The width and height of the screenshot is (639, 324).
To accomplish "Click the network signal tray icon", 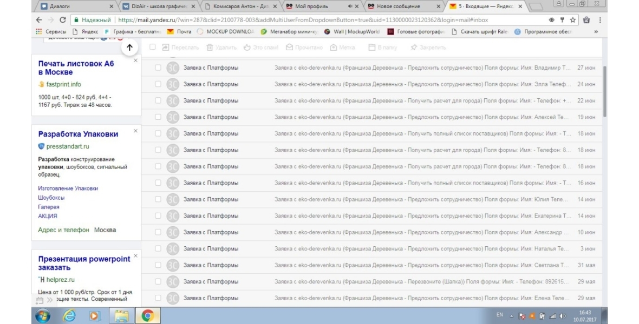I will pyautogui.click(x=552, y=316).
